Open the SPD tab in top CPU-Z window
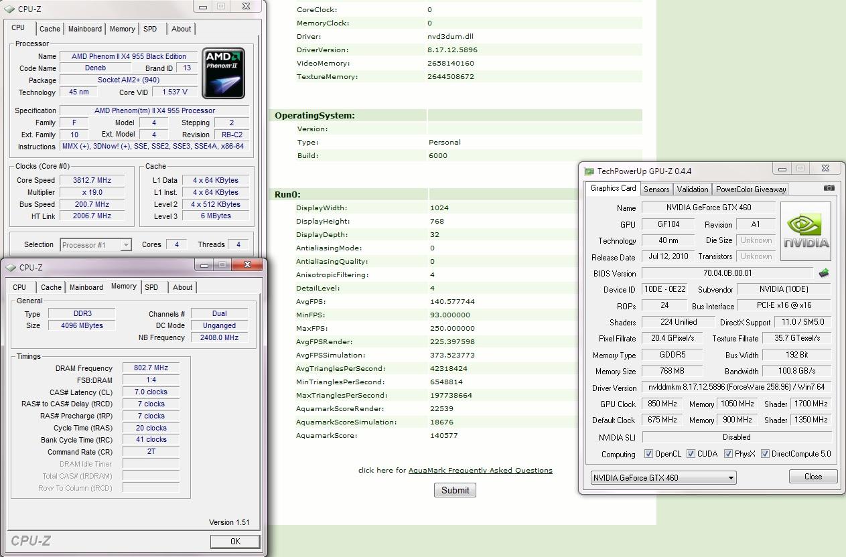 tap(150, 29)
